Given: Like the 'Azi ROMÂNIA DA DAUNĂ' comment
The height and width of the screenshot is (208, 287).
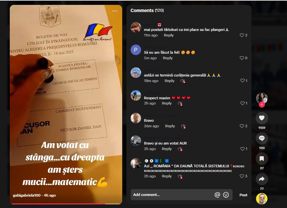Looking at the screenshot, I should [x=243, y=176].
